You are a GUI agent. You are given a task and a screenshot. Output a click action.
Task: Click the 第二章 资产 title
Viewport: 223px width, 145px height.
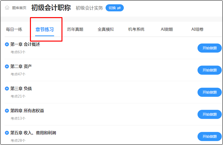pyautogui.click(x=21, y=66)
